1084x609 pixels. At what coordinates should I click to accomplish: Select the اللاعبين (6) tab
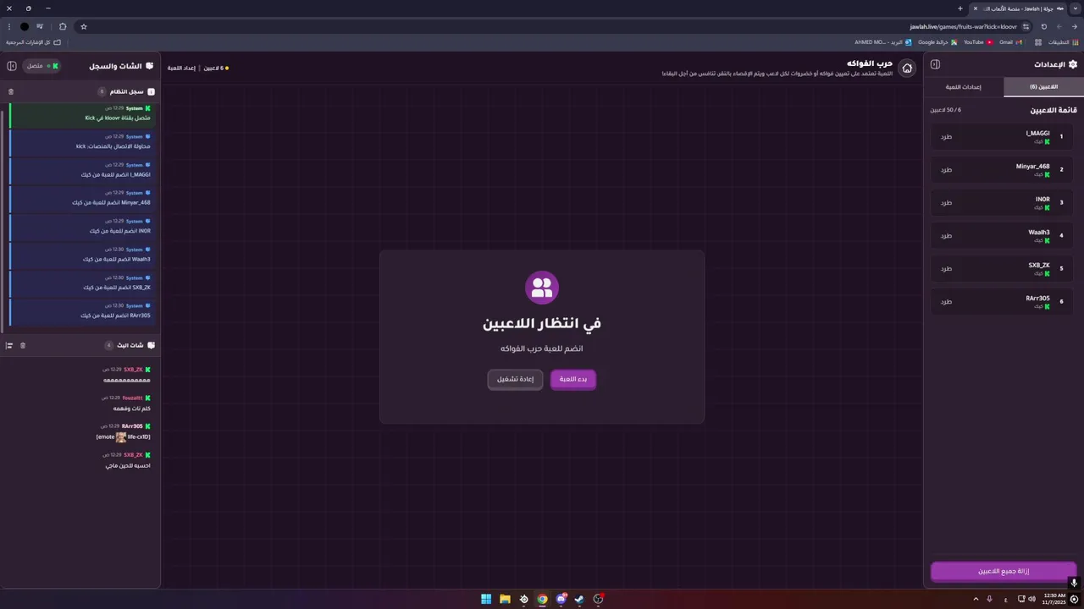pos(1043,87)
